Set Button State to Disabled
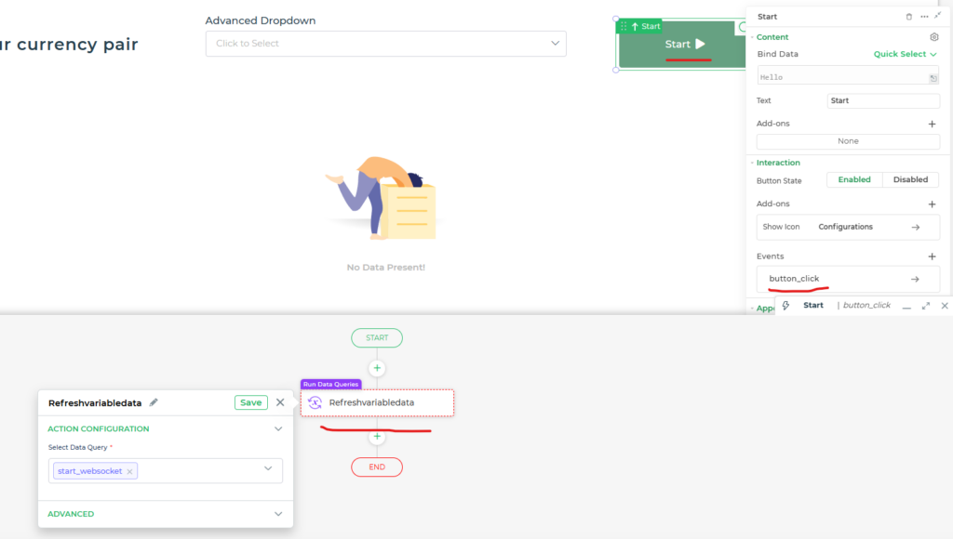This screenshot has height=539, width=953. pyautogui.click(x=909, y=179)
